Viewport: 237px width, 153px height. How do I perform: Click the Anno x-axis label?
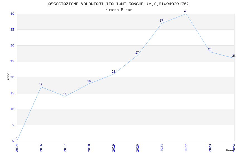(x=230, y=150)
